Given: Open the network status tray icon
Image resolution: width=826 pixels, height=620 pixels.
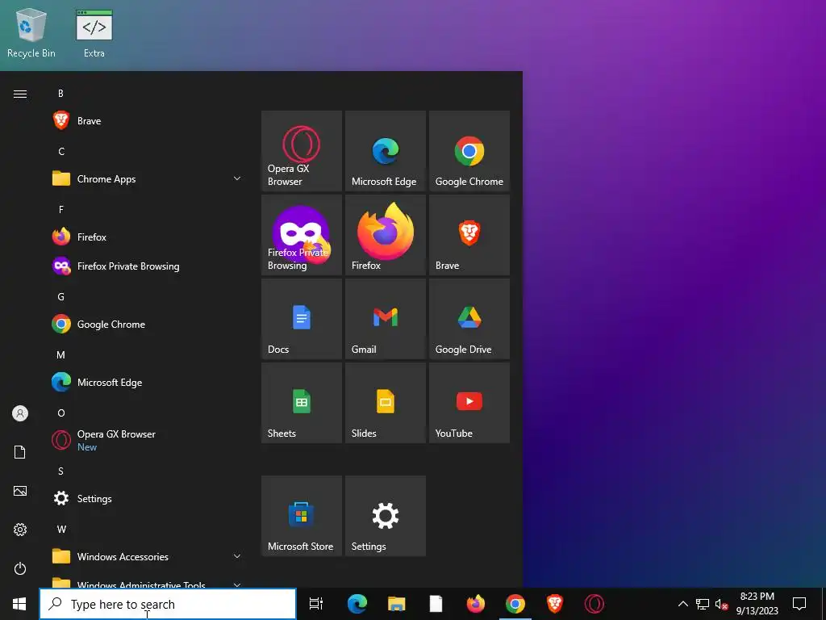Looking at the screenshot, I should click(x=703, y=604).
